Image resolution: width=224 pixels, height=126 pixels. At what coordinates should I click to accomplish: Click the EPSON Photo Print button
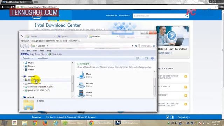point(55,54)
